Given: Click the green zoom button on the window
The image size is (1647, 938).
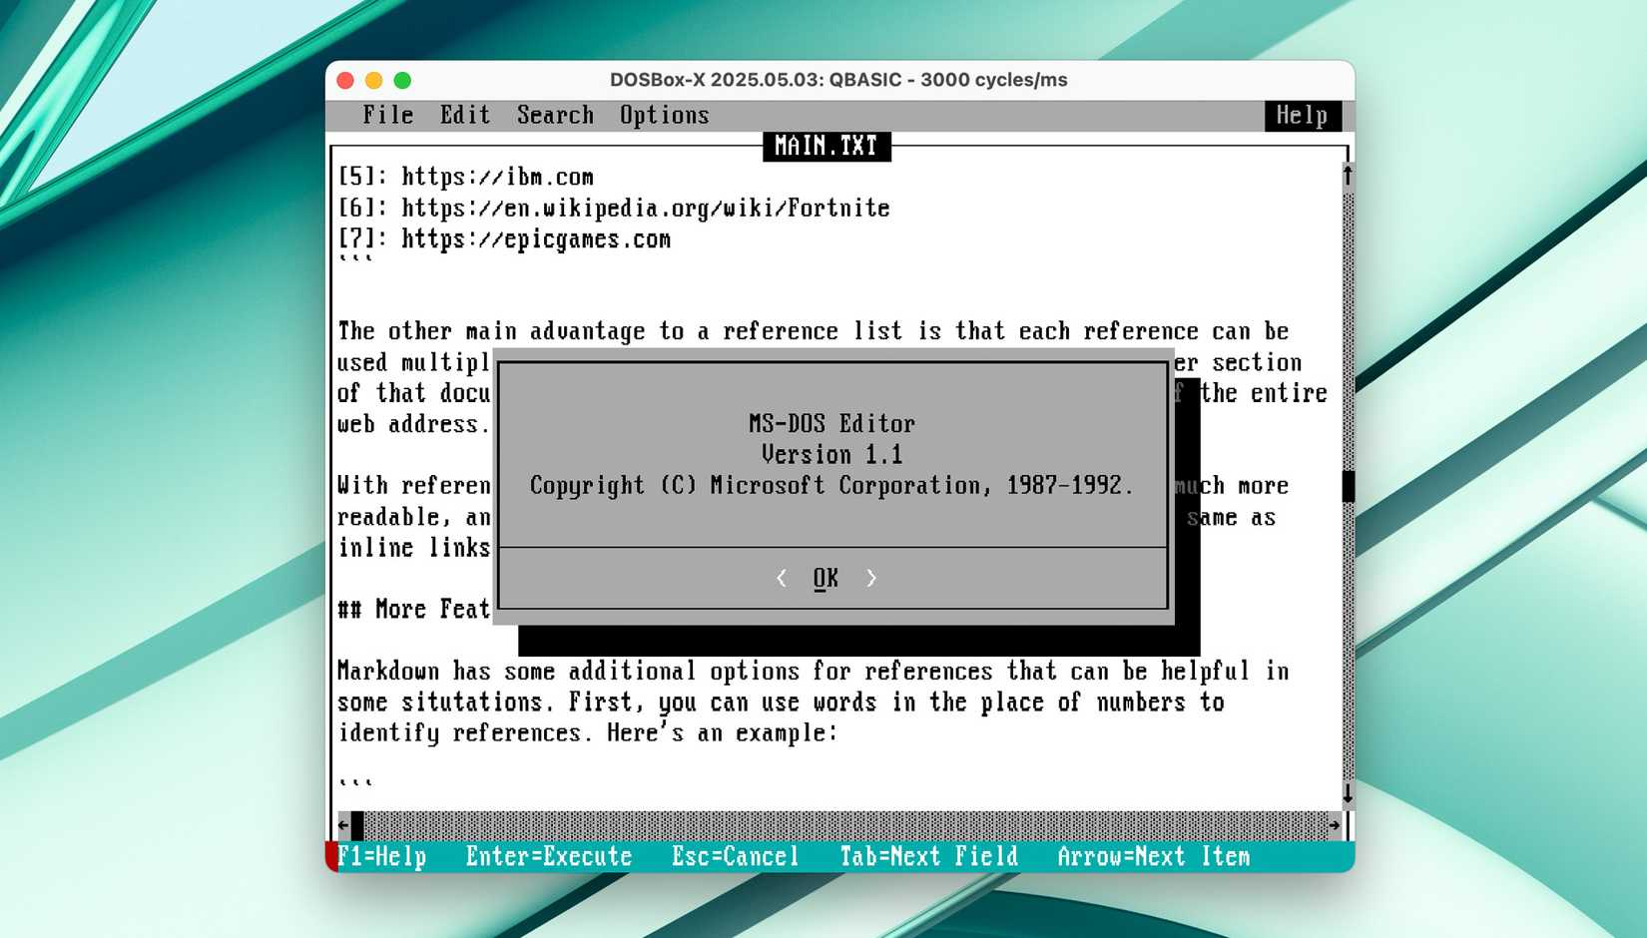Looking at the screenshot, I should (x=400, y=79).
